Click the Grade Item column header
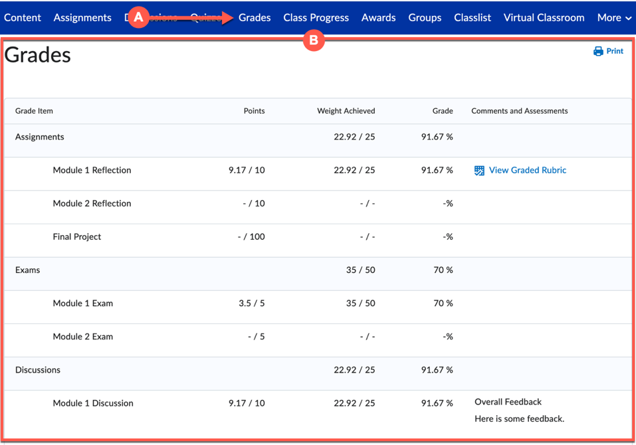Screen dimensions: 636x445 pyautogui.click(x=34, y=111)
